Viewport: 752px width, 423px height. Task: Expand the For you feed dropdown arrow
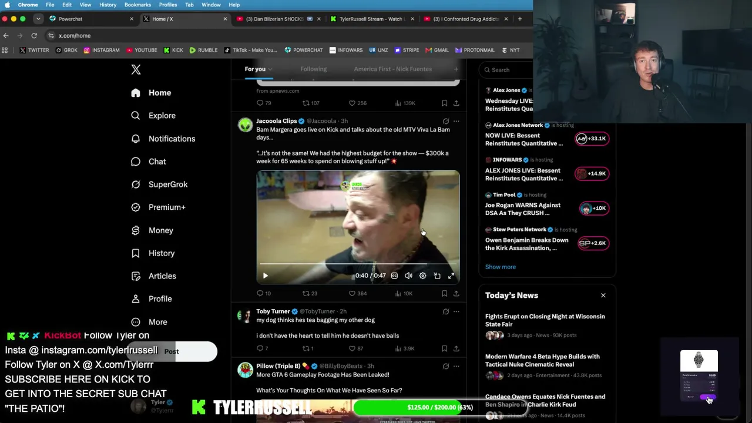tap(270, 69)
